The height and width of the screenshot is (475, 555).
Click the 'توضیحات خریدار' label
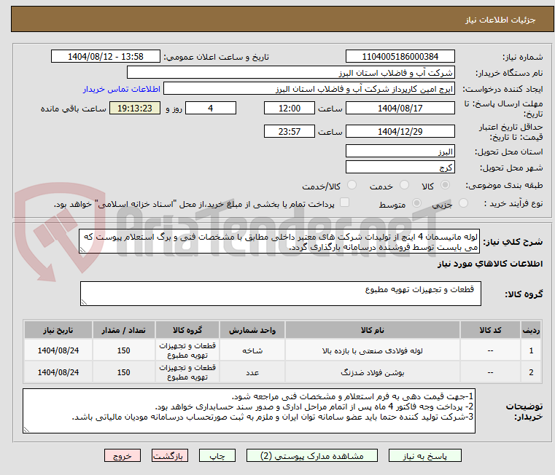pyautogui.click(x=524, y=412)
